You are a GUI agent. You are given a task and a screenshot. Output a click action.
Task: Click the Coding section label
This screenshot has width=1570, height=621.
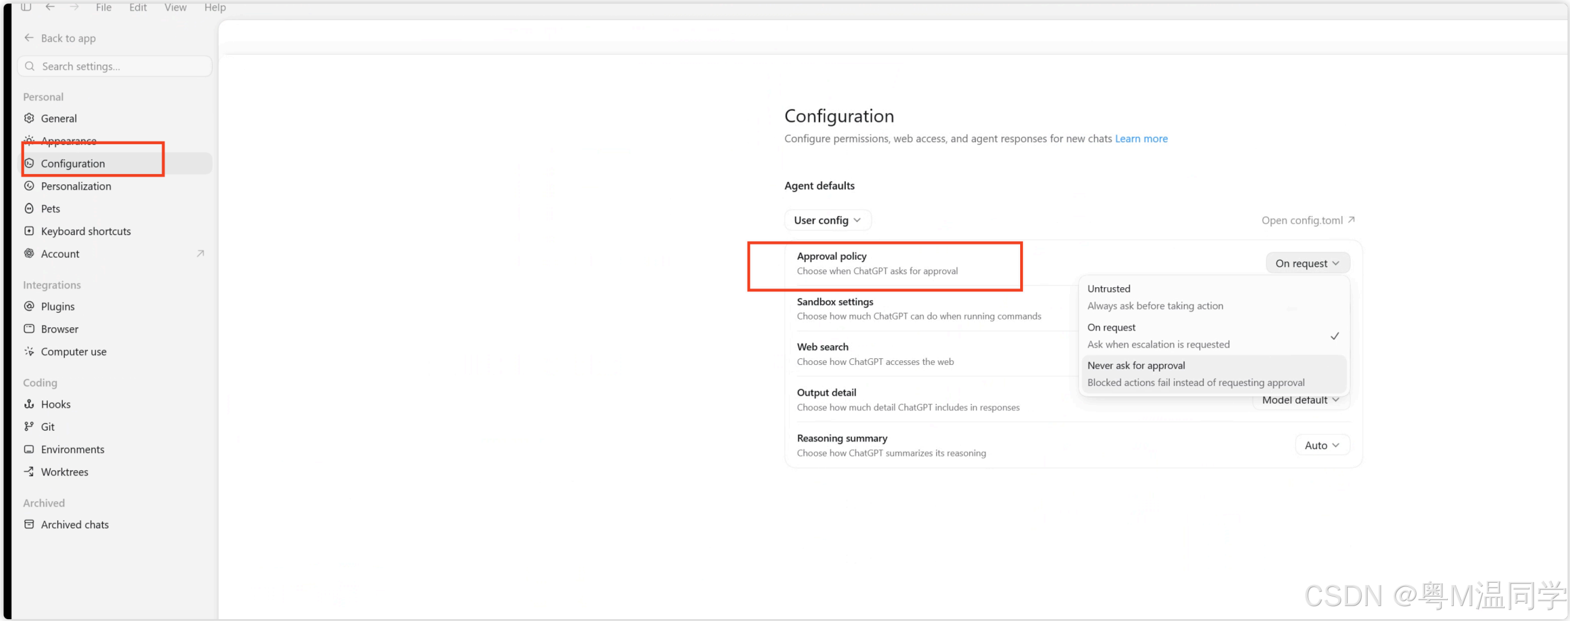point(40,382)
